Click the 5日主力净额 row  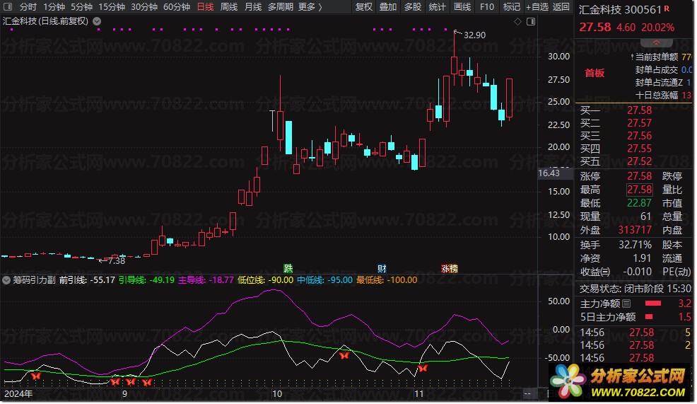point(635,317)
